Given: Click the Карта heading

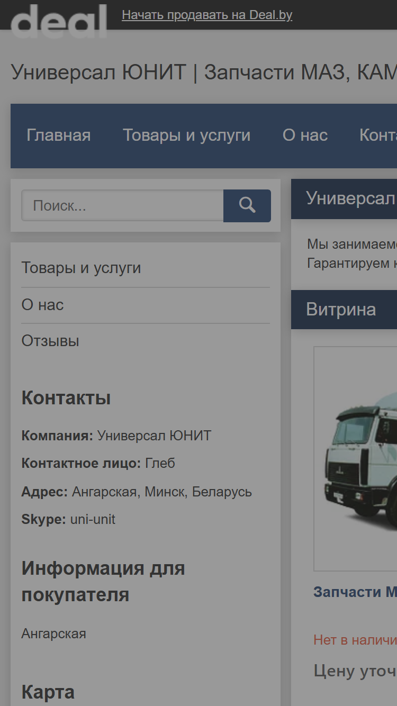Looking at the screenshot, I should pos(48,692).
